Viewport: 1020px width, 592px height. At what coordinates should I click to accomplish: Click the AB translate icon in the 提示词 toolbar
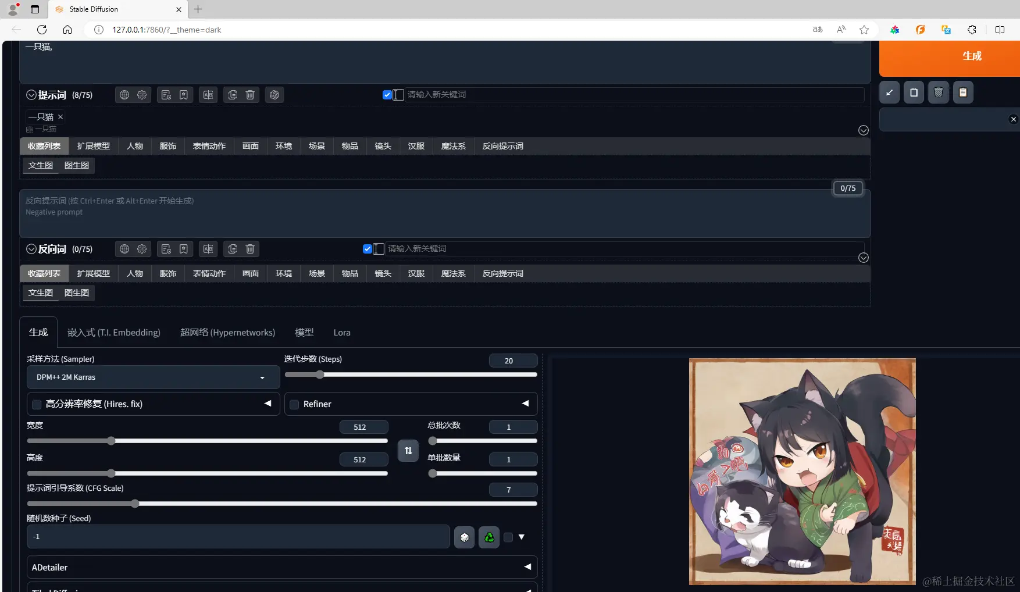(208, 95)
